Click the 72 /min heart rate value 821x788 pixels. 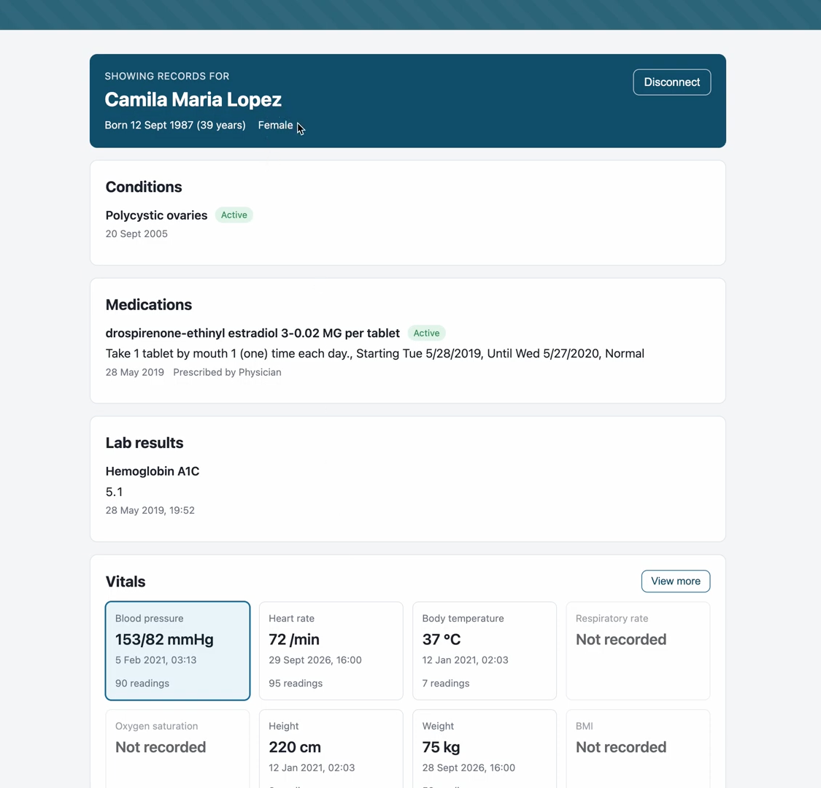[x=294, y=639]
